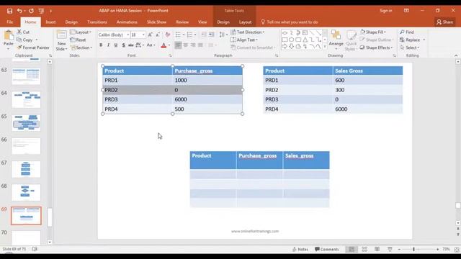Open Shape Fill dropdown
The image size is (461, 259).
pos(373,32)
